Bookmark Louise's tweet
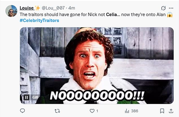This screenshot has height=117, width=179. (x=162, y=111)
